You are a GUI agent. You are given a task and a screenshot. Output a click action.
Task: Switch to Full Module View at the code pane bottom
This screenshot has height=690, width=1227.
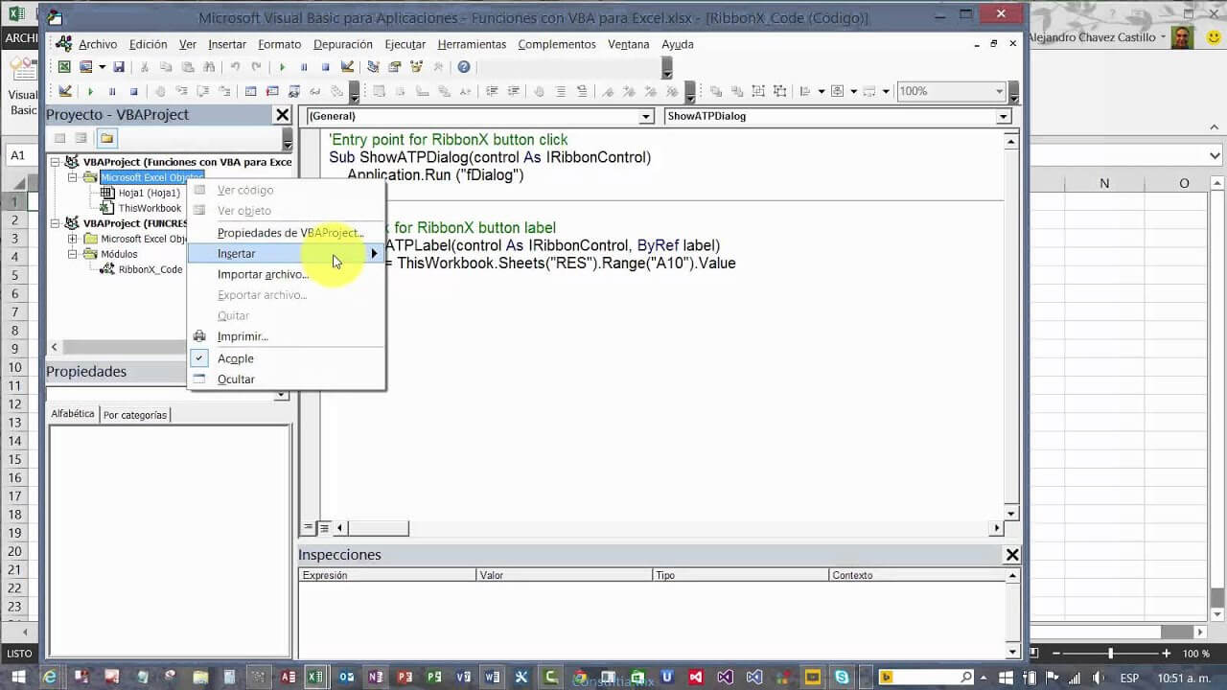click(324, 528)
